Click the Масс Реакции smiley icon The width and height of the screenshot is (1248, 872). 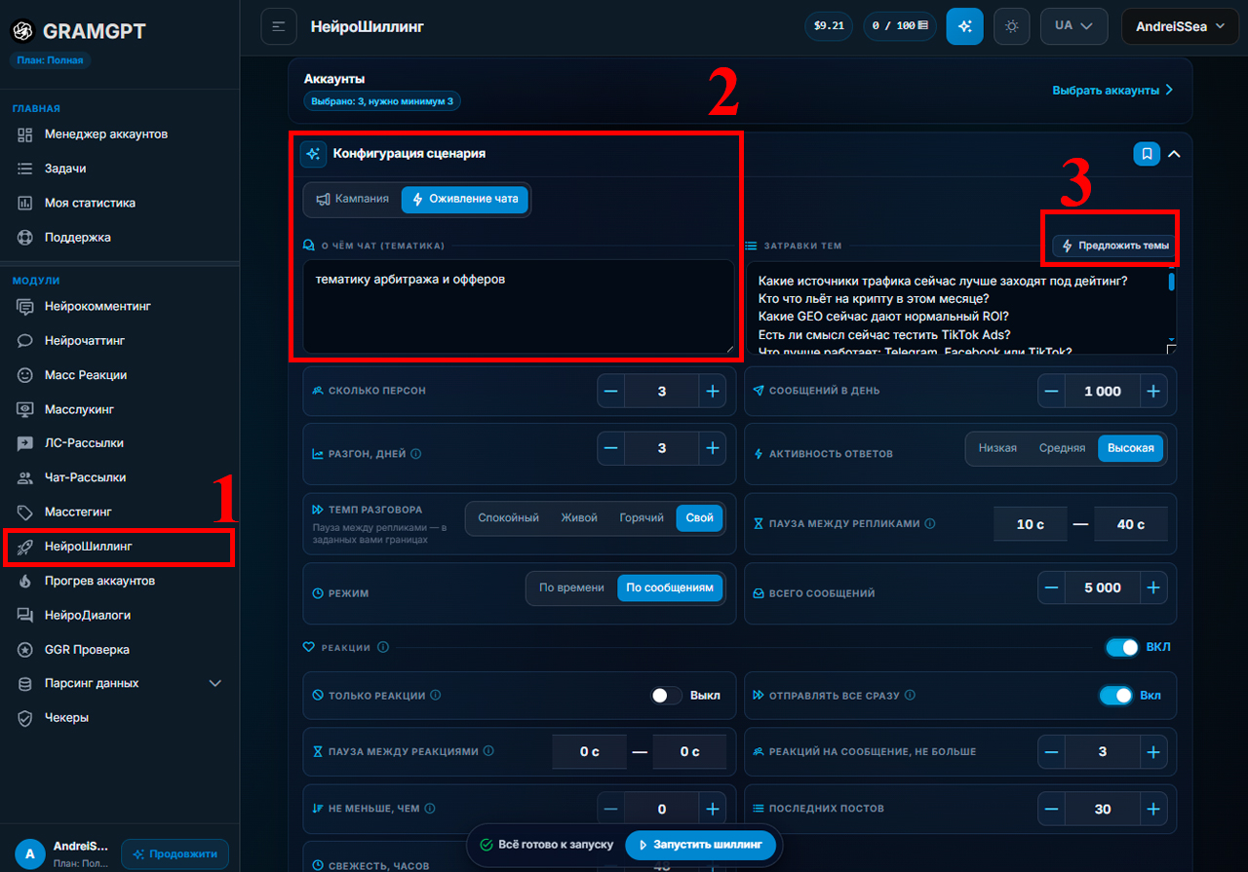(x=25, y=375)
